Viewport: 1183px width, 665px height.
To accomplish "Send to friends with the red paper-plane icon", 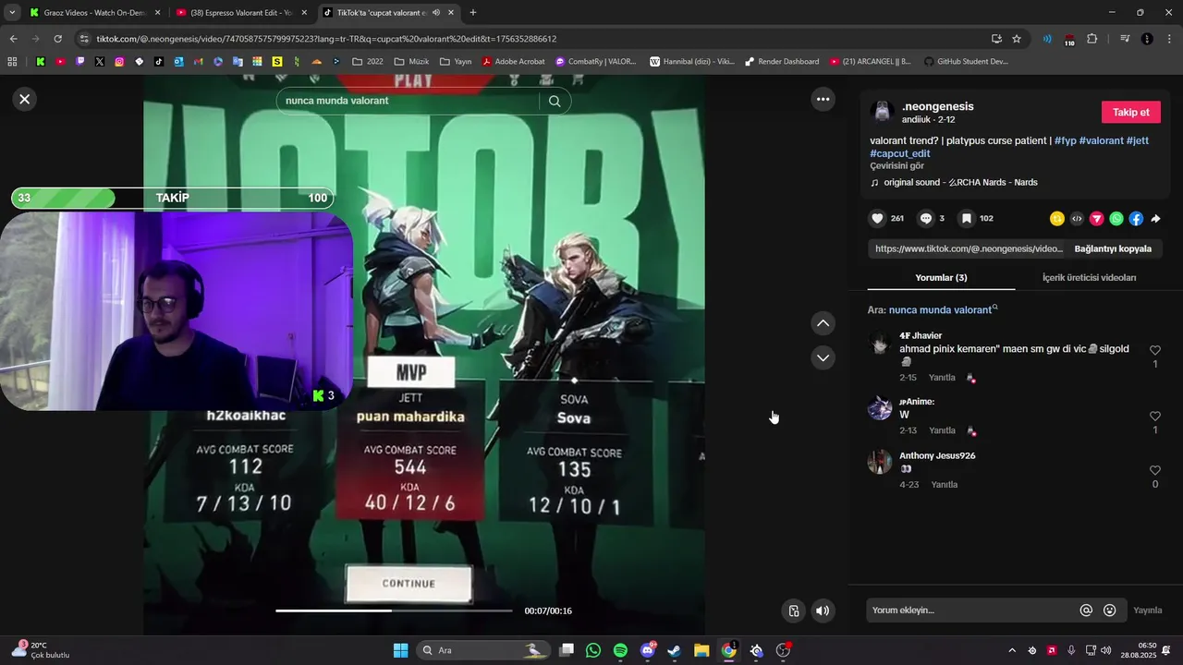I will click(1096, 219).
